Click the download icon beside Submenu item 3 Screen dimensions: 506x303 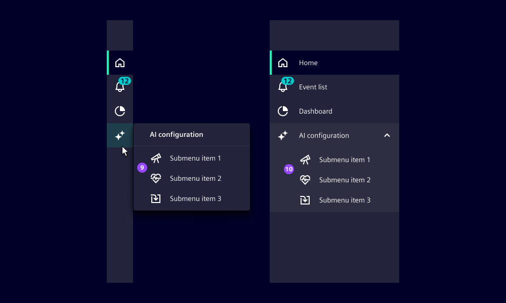tap(156, 198)
